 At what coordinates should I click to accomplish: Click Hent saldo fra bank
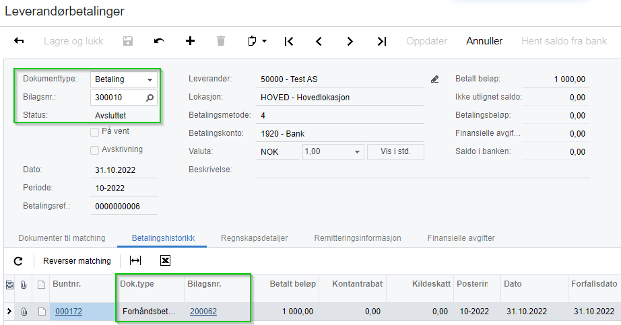[564, 41]
